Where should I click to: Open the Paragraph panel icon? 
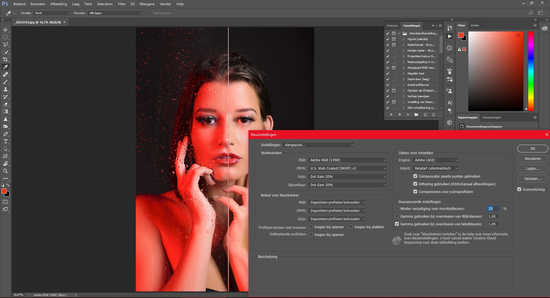tap(449, 111)
